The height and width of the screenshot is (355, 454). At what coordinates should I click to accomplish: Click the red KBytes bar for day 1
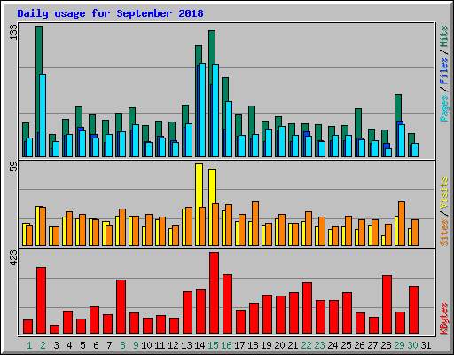pos(27,327)
